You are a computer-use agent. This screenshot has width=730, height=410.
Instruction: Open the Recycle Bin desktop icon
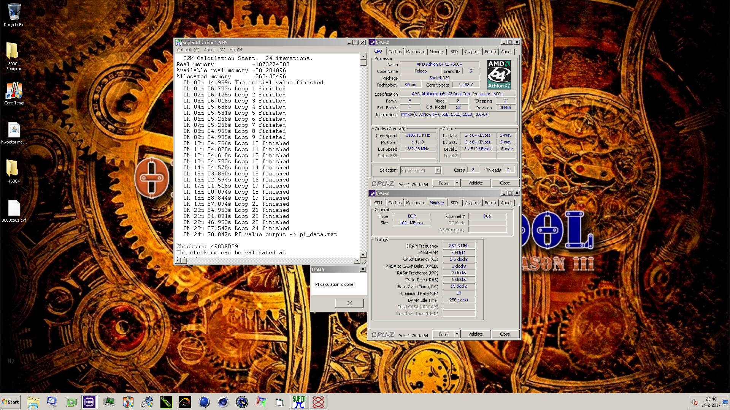(x=14, y=15)
